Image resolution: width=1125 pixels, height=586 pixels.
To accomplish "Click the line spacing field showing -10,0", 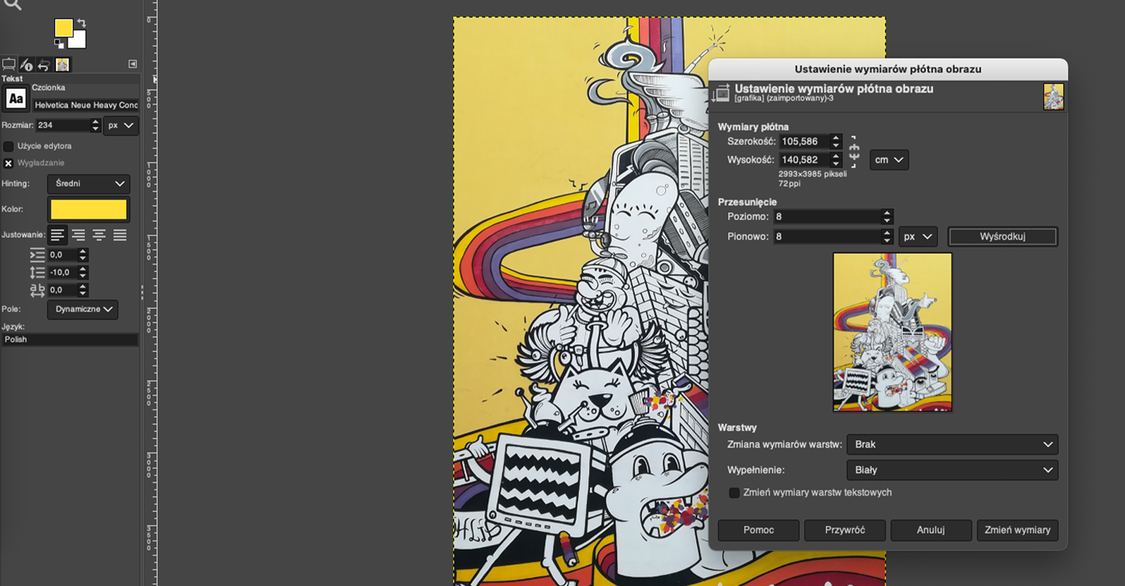I will 62,272.
